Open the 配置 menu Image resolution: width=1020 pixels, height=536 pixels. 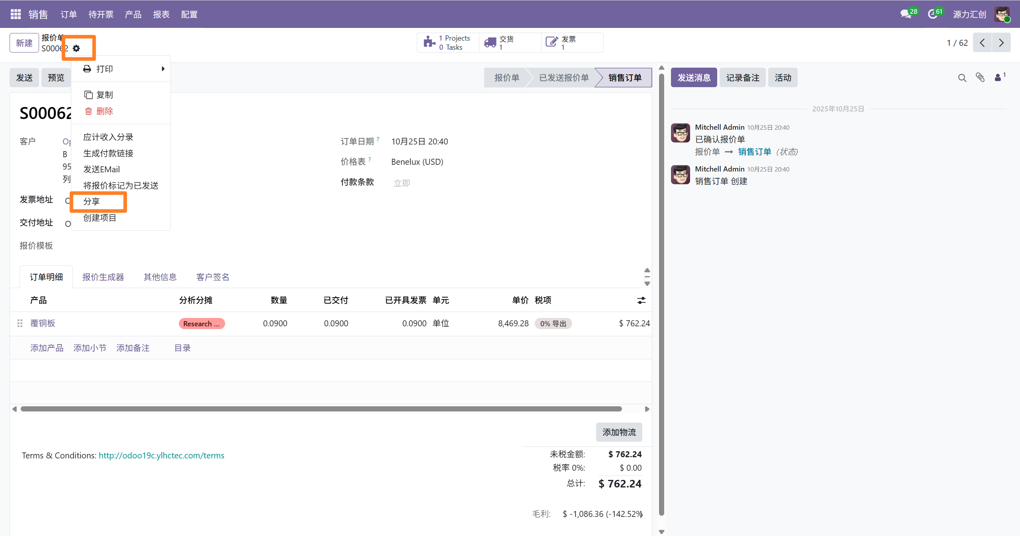pyautogui.click(x=189, y=14)
